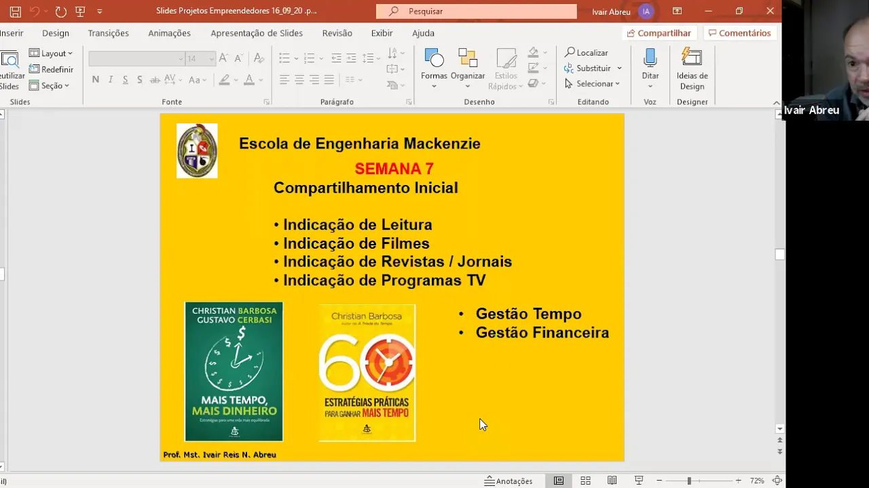The width and height of the screenshot is (869, 488).
Task: Click Decrease Font Size icon
Action: (238, 59)
